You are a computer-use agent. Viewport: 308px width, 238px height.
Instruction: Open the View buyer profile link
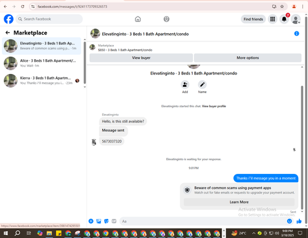coord(214,106)
